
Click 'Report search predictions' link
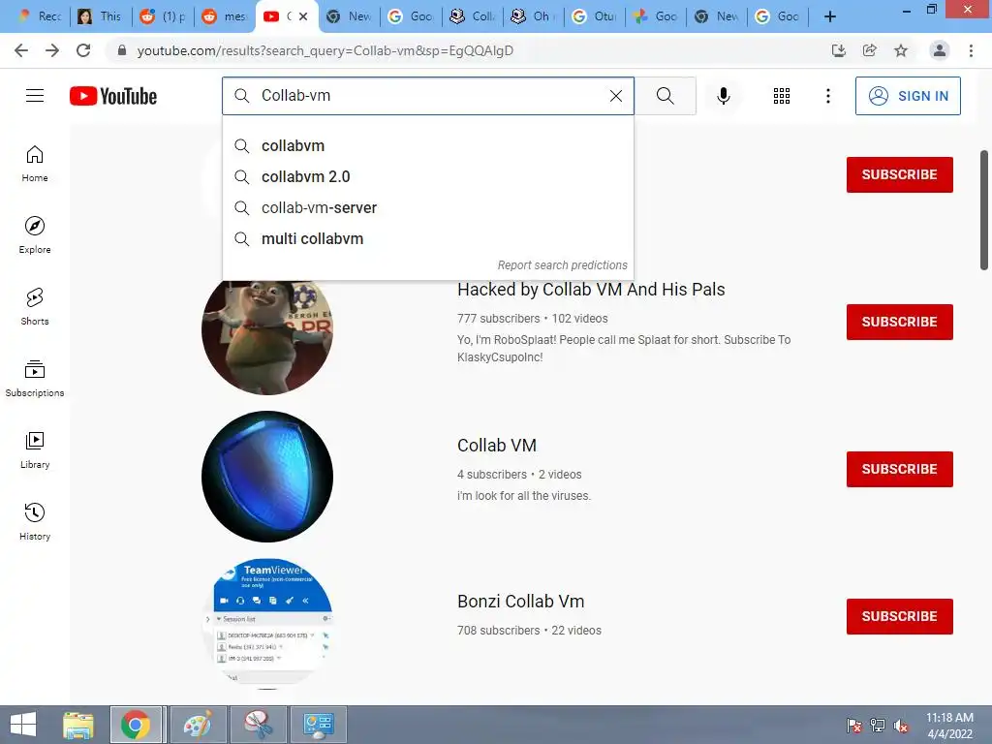click(563, 265)
